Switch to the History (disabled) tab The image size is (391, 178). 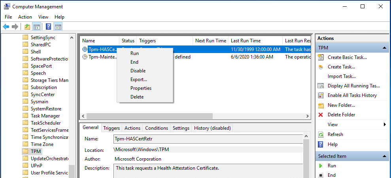(212, 128)
